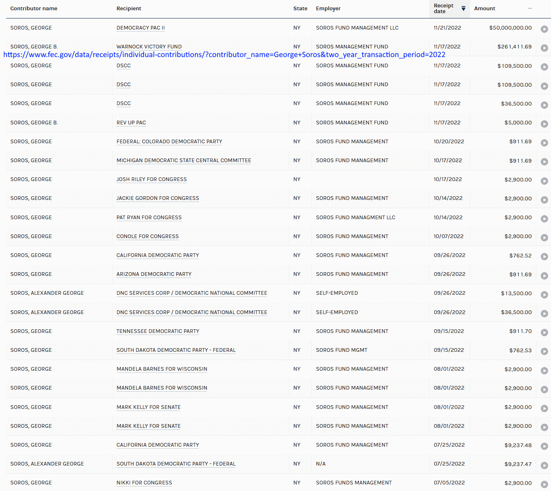The height and width of the screenshot is (491, 551).
Task: Open the Rev Up PAC recipient link
Action: click(x=131, y=123)
